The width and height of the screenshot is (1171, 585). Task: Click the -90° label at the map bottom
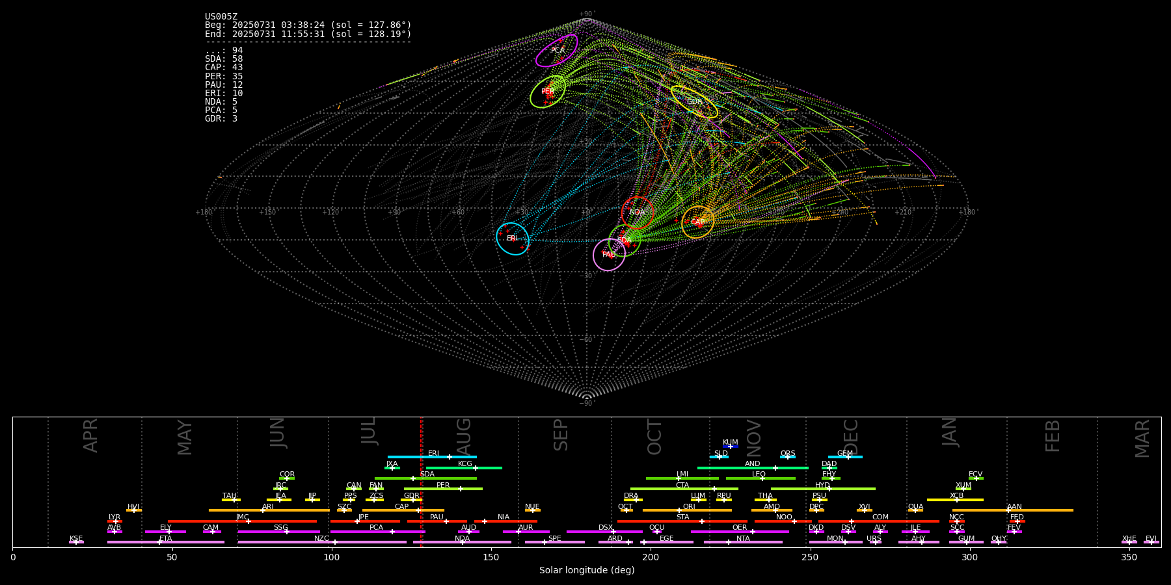pos(587,404)
